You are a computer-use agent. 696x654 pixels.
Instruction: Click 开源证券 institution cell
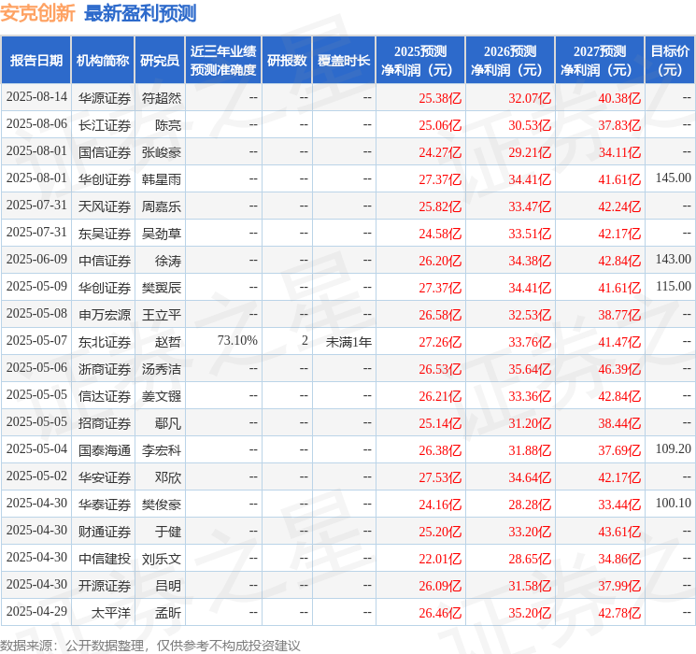105,586
